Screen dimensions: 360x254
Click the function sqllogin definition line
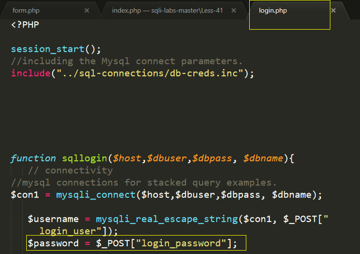click(152, 158)
